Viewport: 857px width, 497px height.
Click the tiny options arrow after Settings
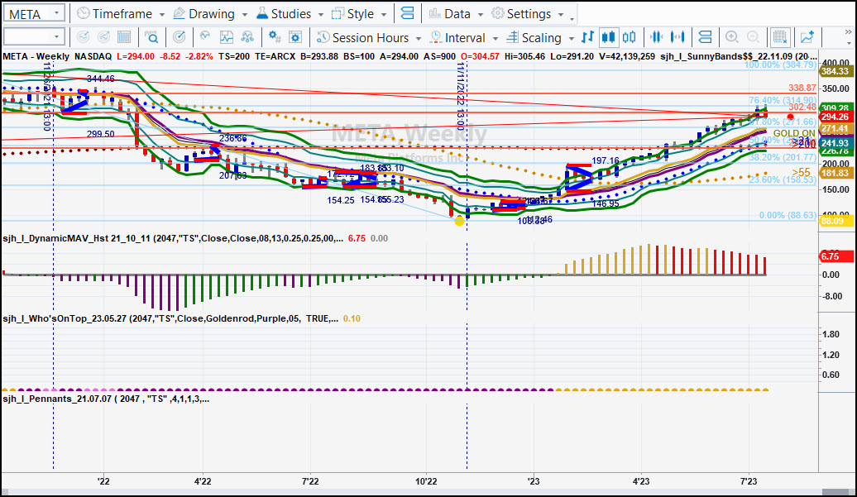coord(572,18)
